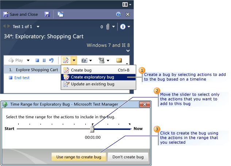Click Use range to create bug
Screen dimensions: 231x166
point(79,157)
